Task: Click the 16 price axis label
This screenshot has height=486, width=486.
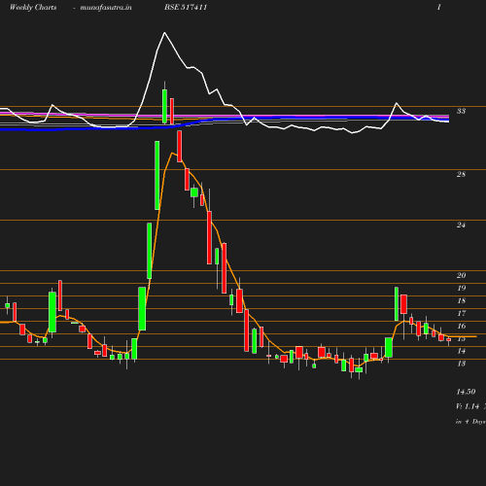Action: [461, 326]
